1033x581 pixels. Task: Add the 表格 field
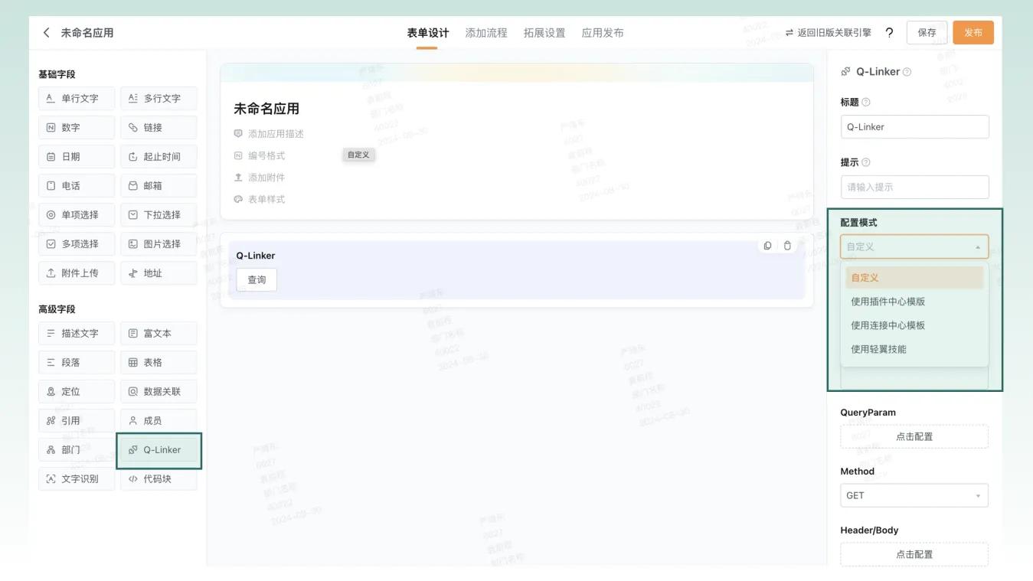pyautogui.click(x=159, y=362)
